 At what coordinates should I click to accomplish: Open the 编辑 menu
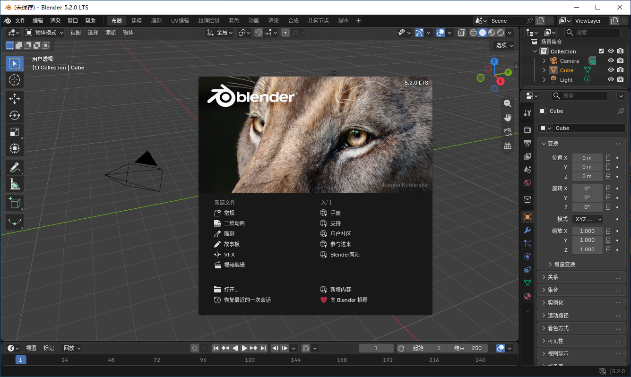(38, 21)
